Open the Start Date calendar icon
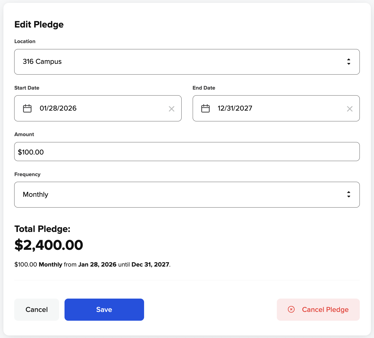Image resolution: width=374 pixels, height=338 pixels. click(x=27, y=108)
